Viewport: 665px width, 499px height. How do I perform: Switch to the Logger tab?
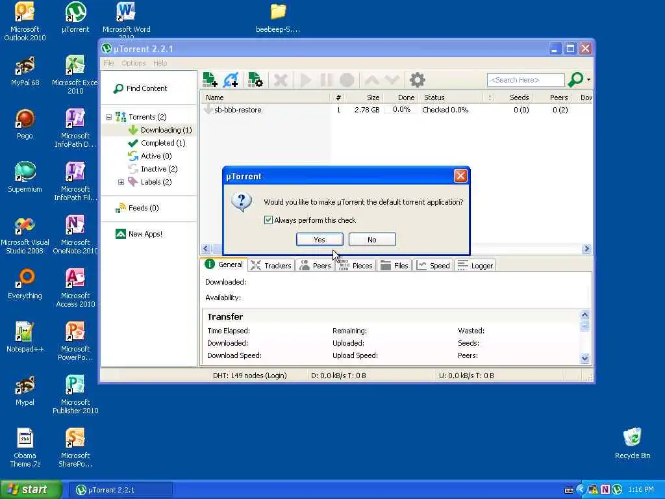(475, 266)
